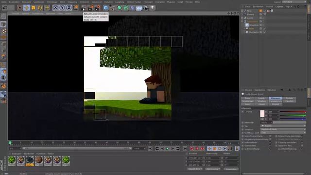Switch to the Schatten tab
Viewport: 311px width, 175px height.
point(261,101)
